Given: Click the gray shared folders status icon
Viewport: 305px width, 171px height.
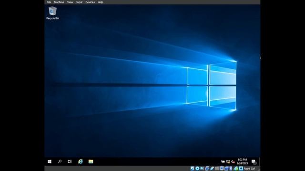Looking at the screenshot, I should click(x=217, y=169).
